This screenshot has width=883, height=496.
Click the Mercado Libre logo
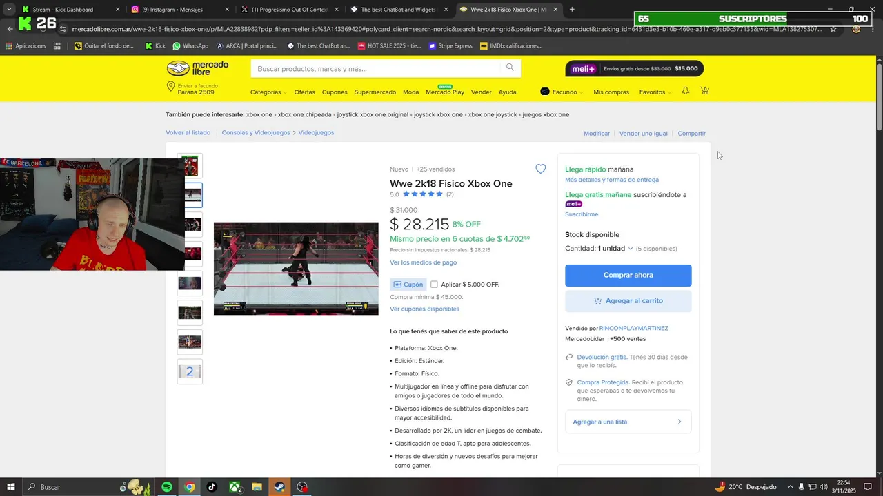pos(197,68)
